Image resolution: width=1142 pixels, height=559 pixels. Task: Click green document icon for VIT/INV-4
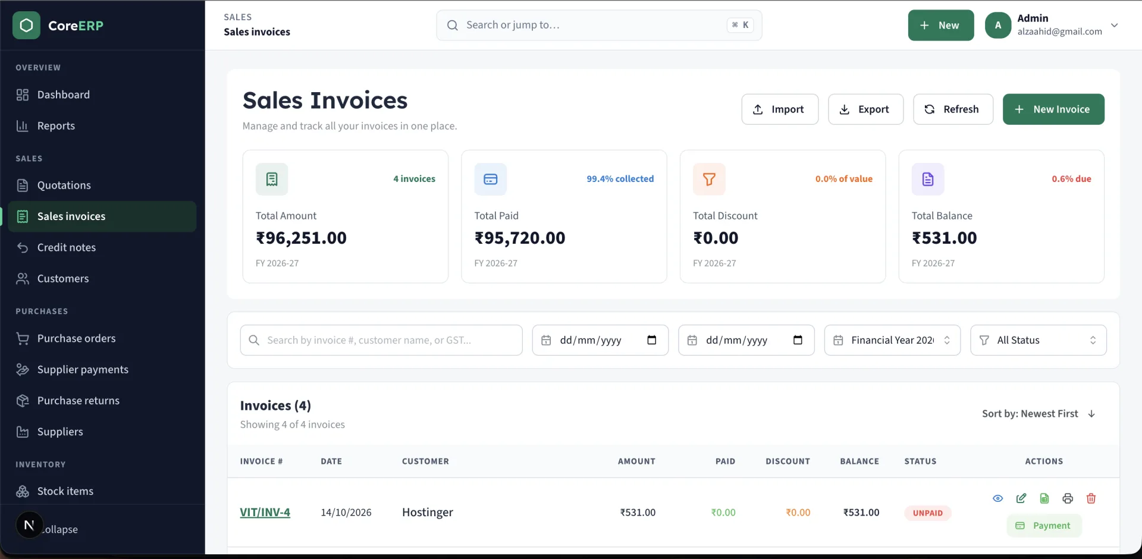pyautogui.click(x=1044, y=498)
